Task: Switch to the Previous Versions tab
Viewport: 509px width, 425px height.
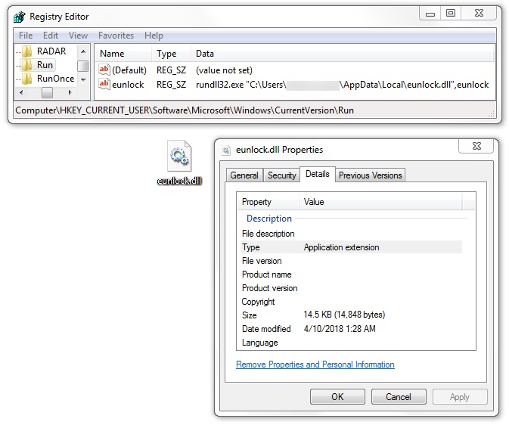Action: [370, 175]
